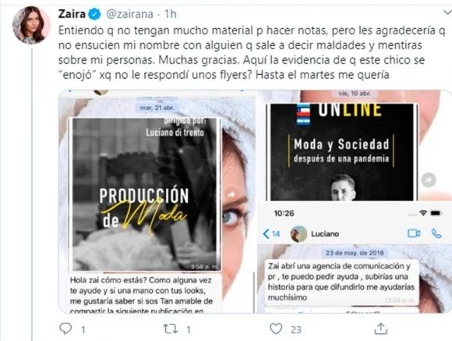Open Zaira's profile picture

click(31, 25)
